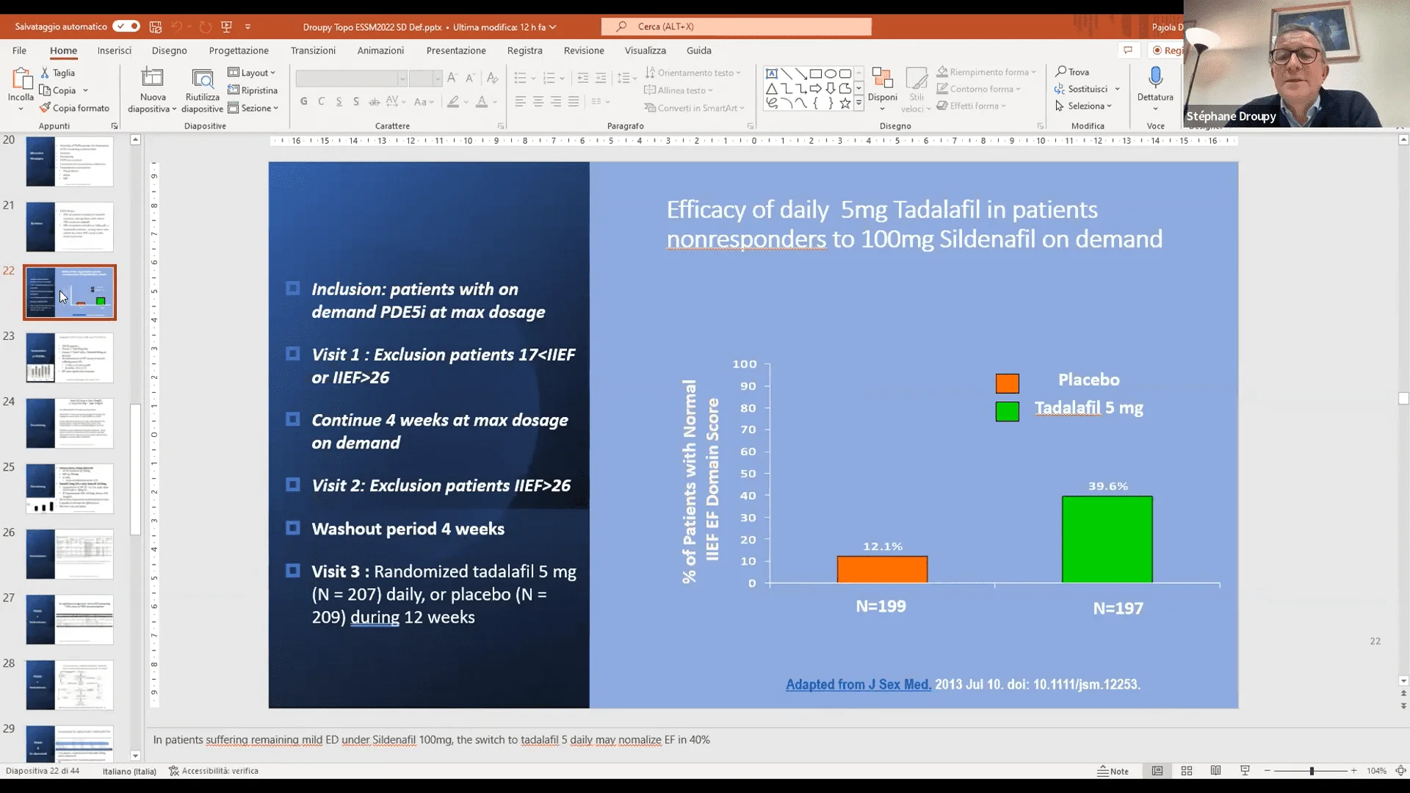Viewport: 1410px width, 793px height.
Task: Click the font color A icon
Action: pyautogui.click(x=482, y=101)
